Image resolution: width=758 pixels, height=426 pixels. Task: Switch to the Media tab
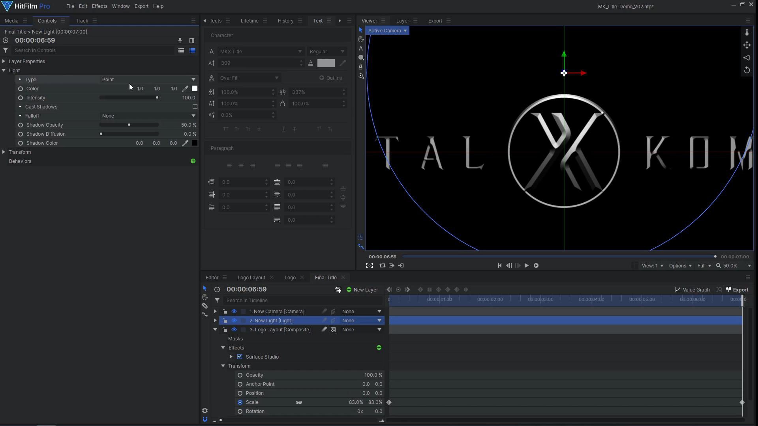pos(11,21)
